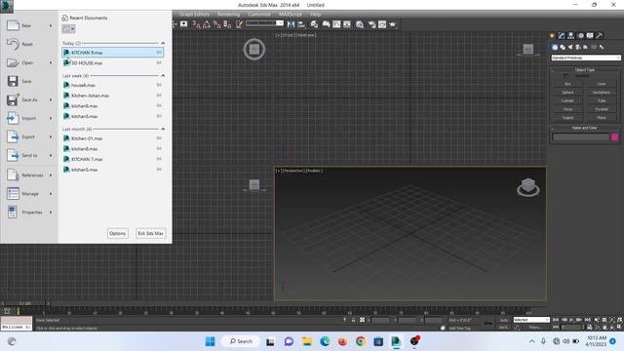Click the Reset scene icon
The height and width of the screenshot is (351, 624).
(x=13, y=44)
